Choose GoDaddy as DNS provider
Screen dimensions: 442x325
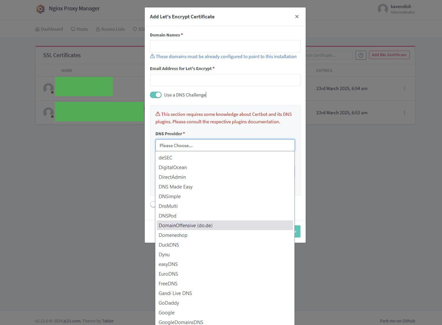point(225,303)
